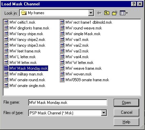Select the file name MW0509 ornate frame.msk
Viewport: 145px width, 130px height.
[87, 80]
